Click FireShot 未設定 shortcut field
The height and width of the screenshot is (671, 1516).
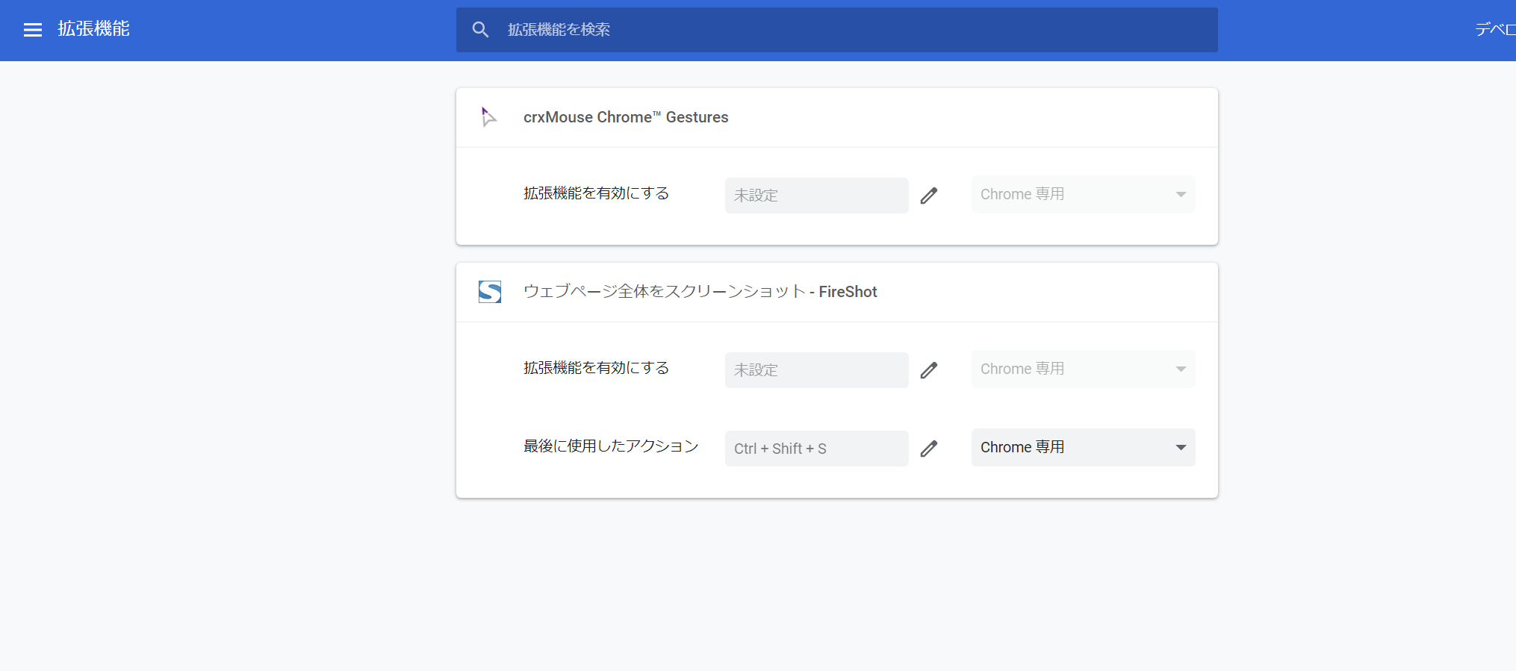tap(816, 370)
